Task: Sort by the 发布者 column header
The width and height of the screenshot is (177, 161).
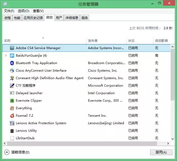Action: 106,40
